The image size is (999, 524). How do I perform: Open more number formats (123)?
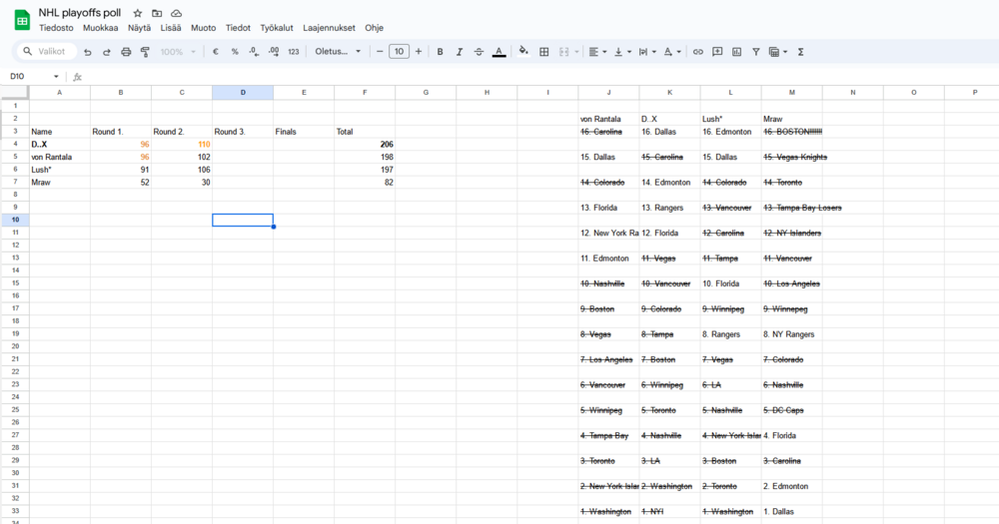point(293,52)
